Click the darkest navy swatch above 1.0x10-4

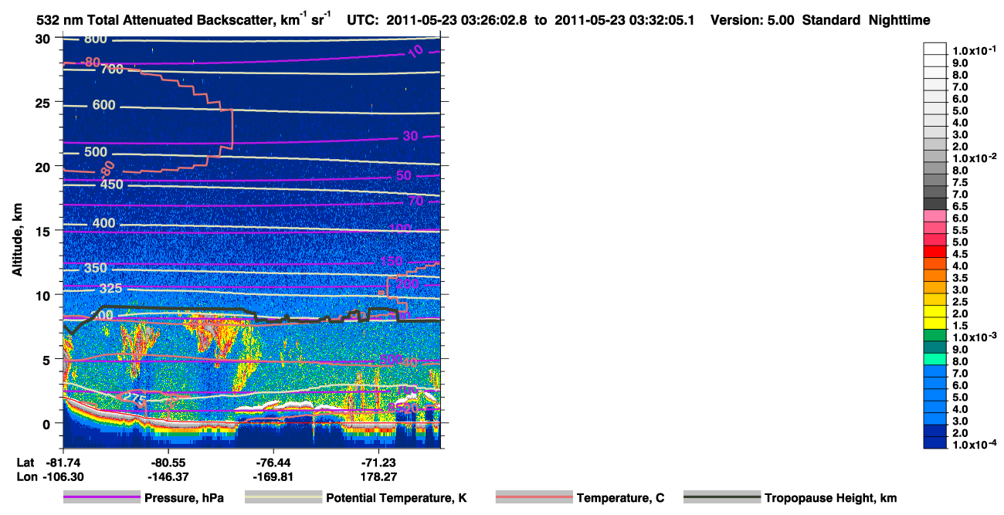(x=935, y=442)
